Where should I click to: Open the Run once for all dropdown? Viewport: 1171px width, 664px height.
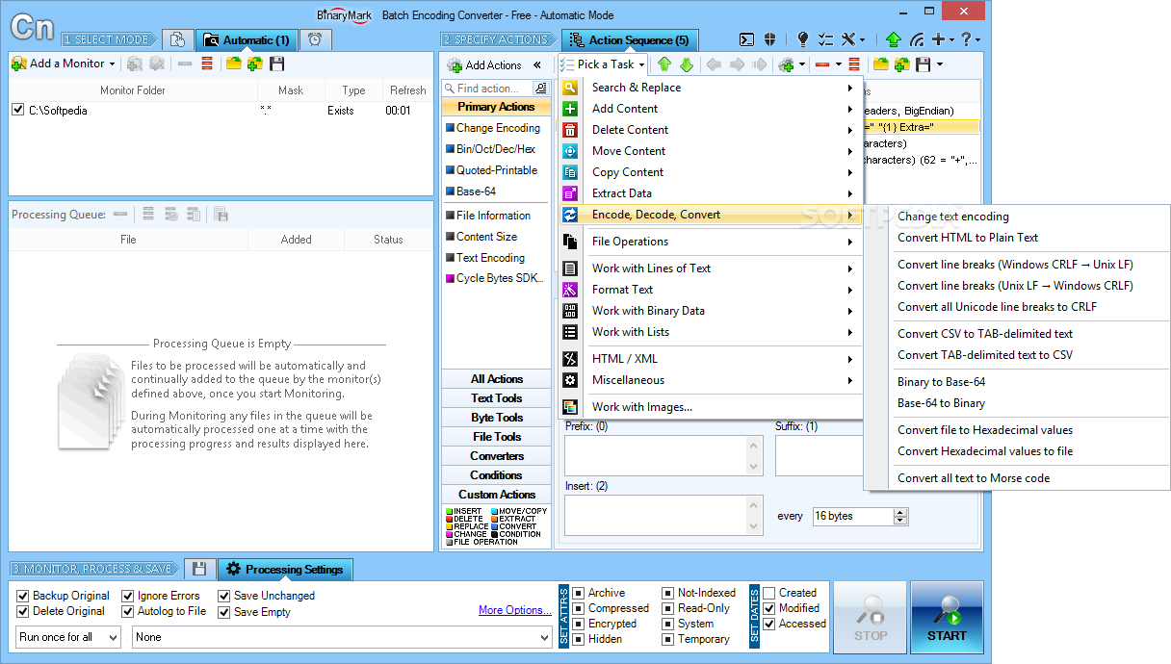tap(68, 637)
